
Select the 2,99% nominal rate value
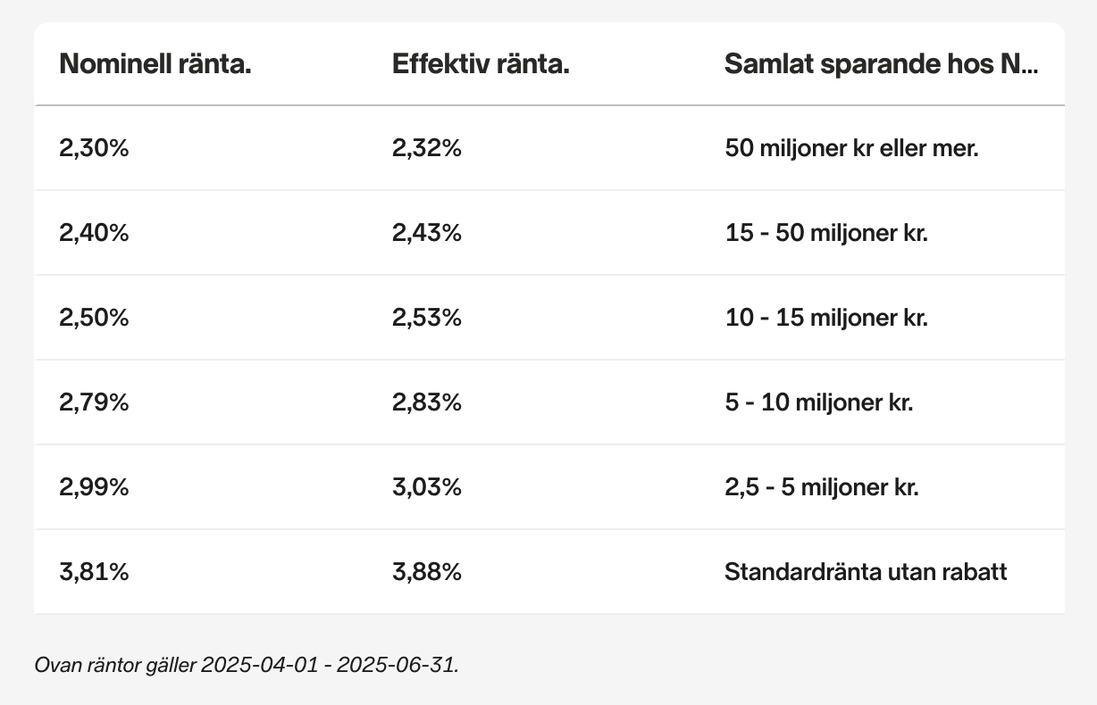tap(94, 487)
